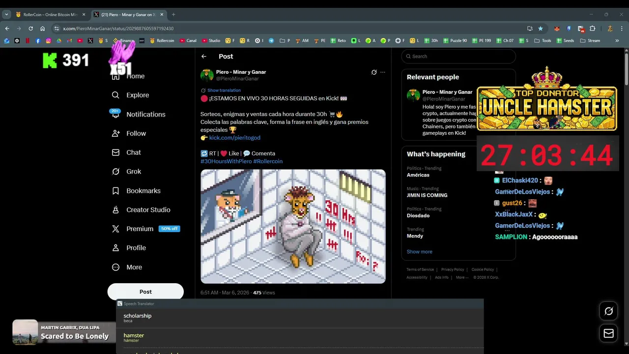Open the Seeds bookmark
Screen dimensions: 629x354
point(565,41)
